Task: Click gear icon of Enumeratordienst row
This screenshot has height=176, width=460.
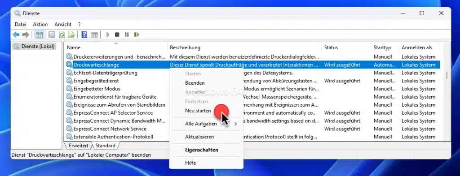Action: (x=69, y=97)
